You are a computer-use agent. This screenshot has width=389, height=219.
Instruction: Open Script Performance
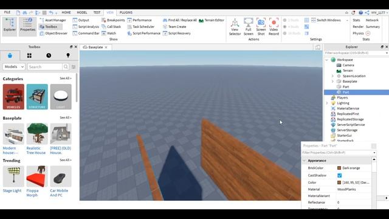[x=143, y=33]
